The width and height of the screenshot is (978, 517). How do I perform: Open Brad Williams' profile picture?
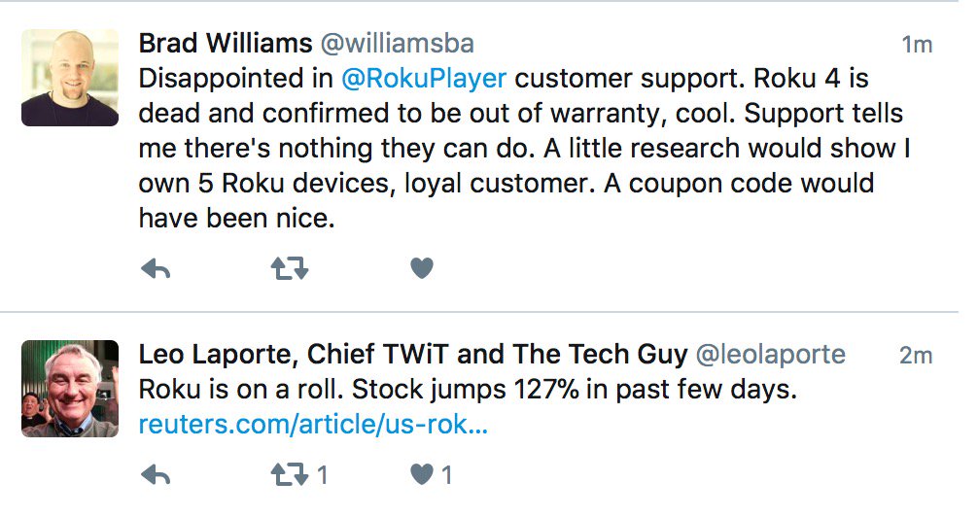click(70, 78)
